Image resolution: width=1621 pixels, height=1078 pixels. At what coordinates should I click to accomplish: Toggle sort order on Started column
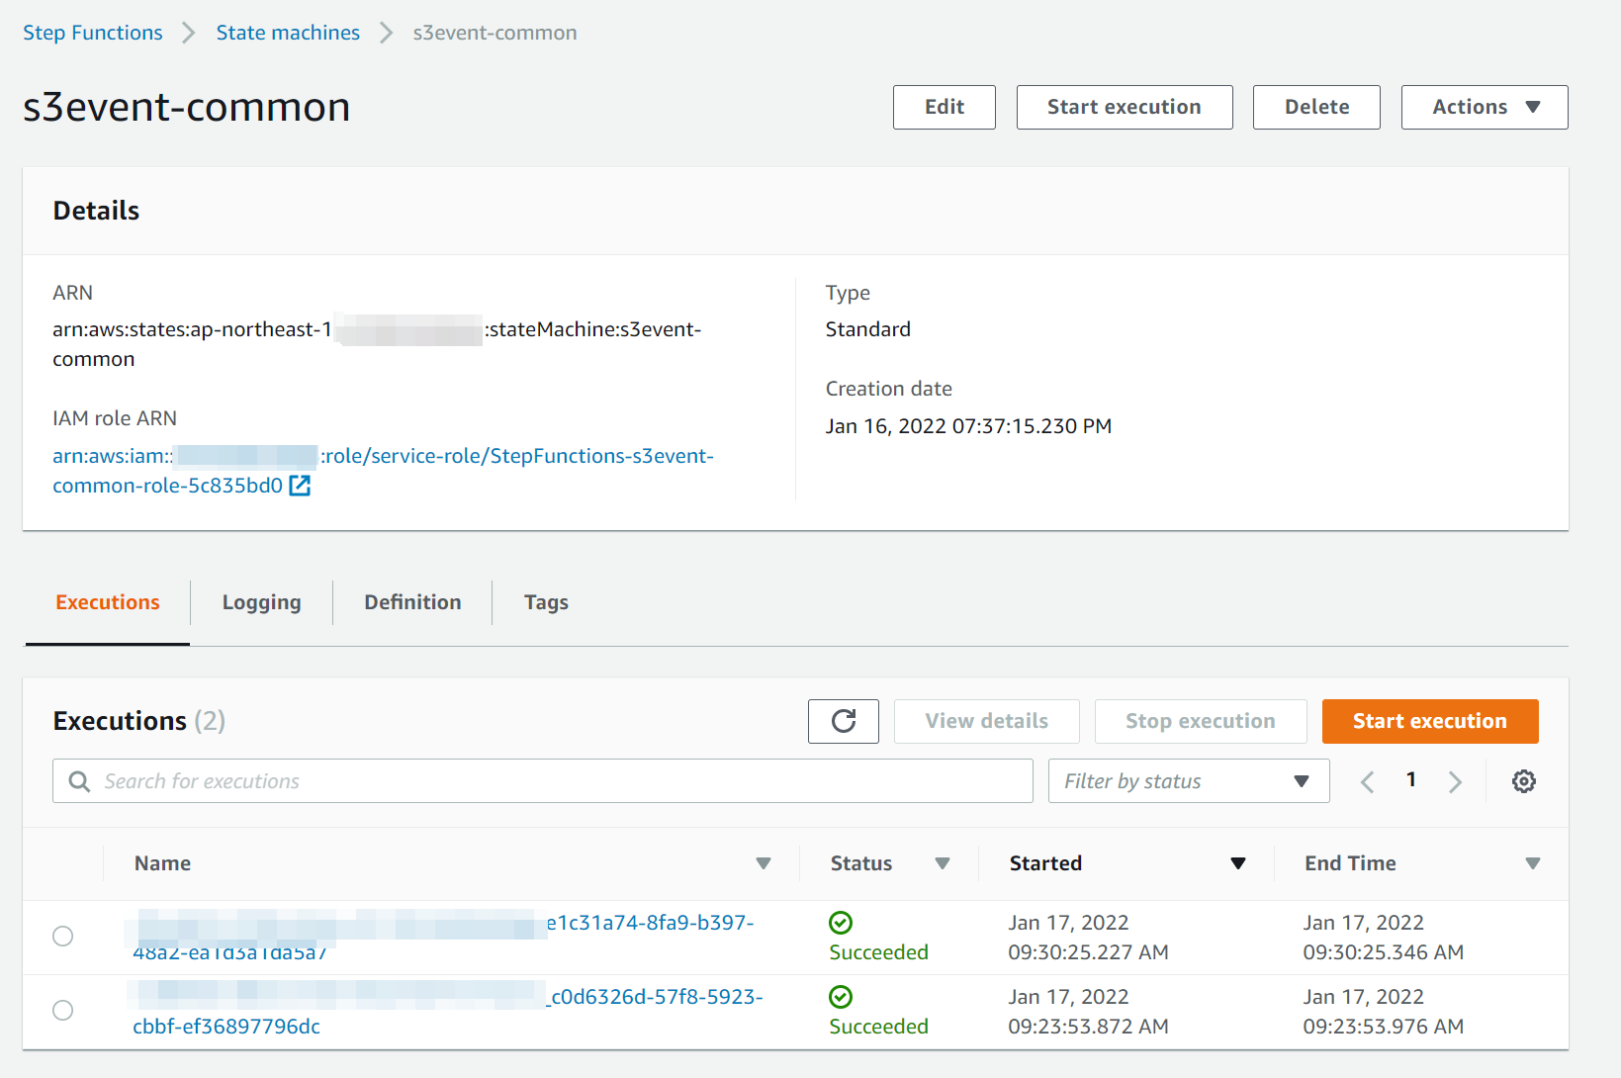tap(1238, 862)
